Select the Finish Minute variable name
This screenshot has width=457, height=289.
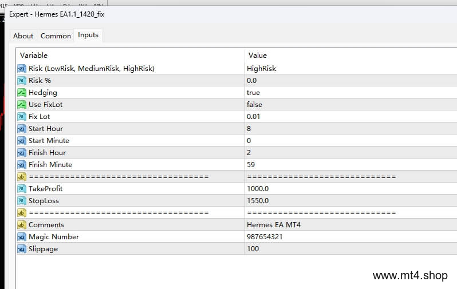pos(50,165)
